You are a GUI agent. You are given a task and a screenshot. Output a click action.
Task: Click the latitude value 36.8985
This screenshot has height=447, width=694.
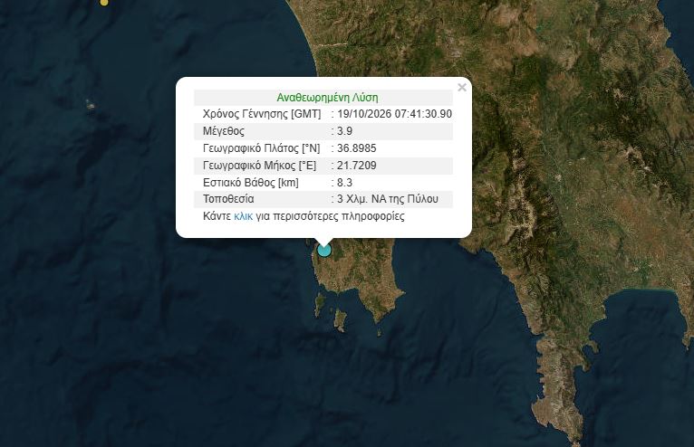click(x=356, y=148)
